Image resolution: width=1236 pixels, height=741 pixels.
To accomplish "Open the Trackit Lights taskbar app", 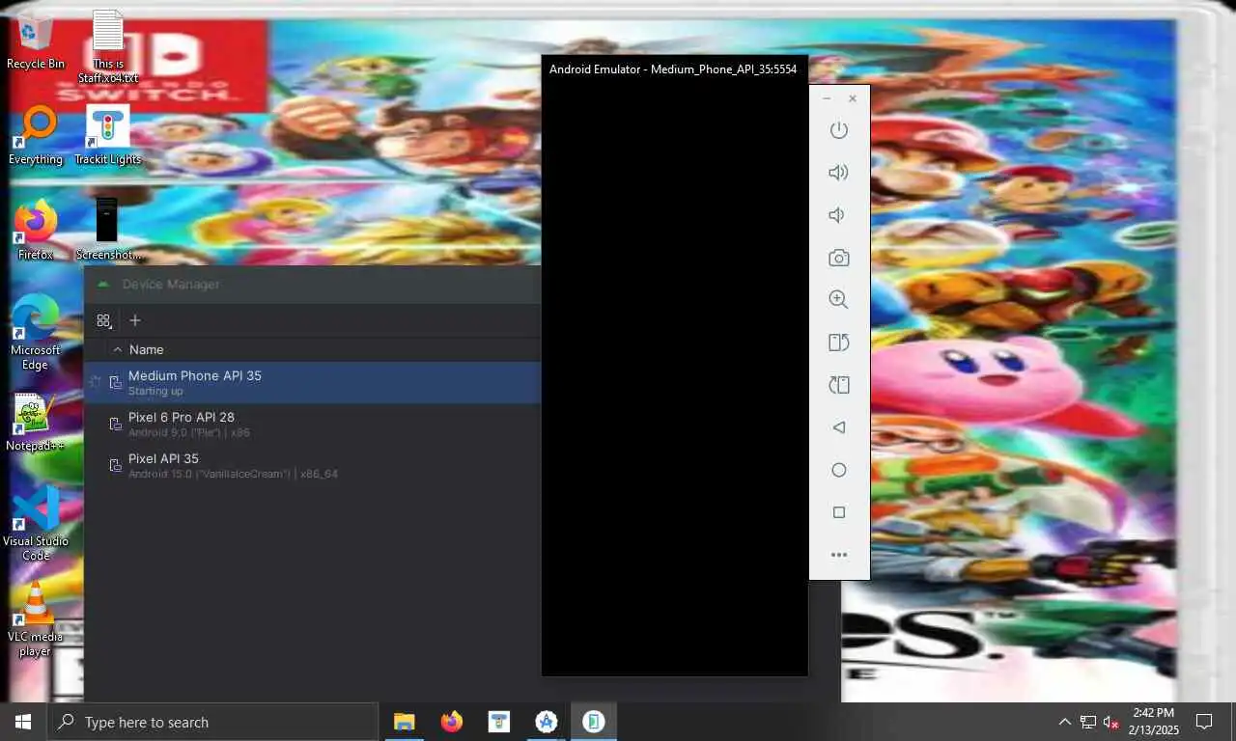I will [498, 722].
